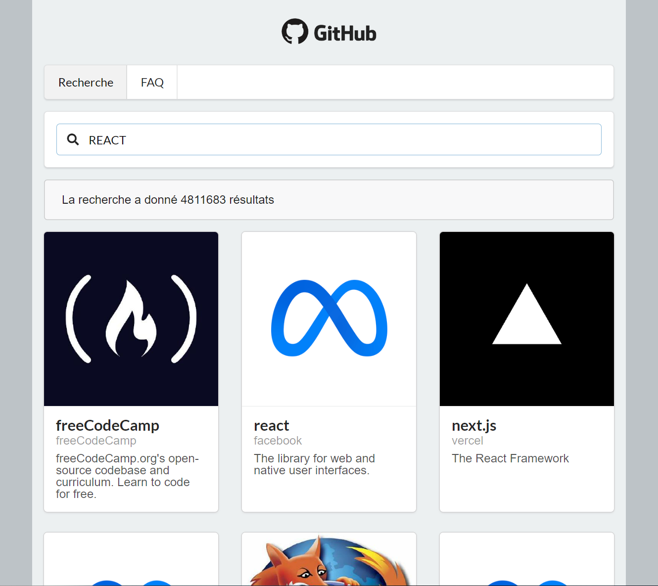Image resolution: width=658 pixels, height=586 pixels.
Task: Open the react repository title
Action: 271,425
